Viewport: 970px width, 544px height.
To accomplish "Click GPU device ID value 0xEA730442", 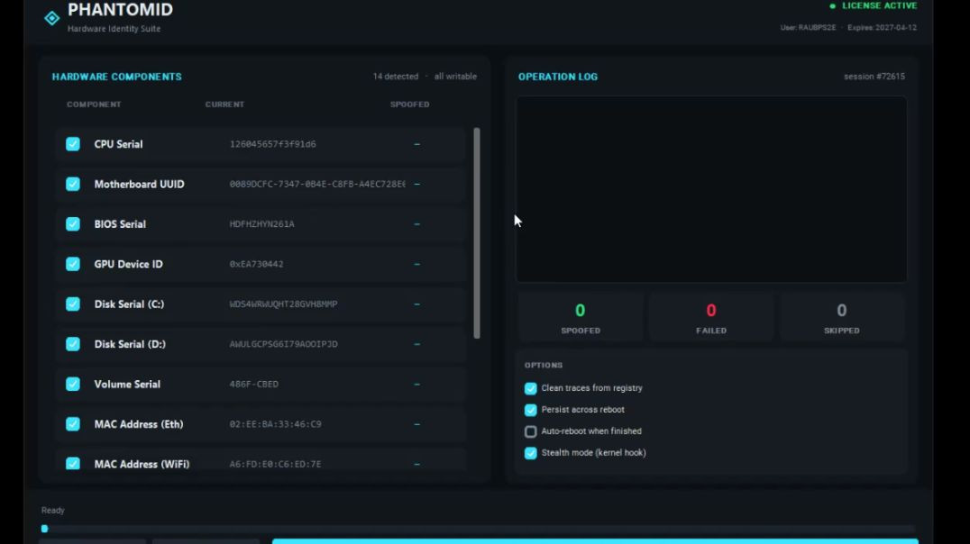I will (256, 264).
